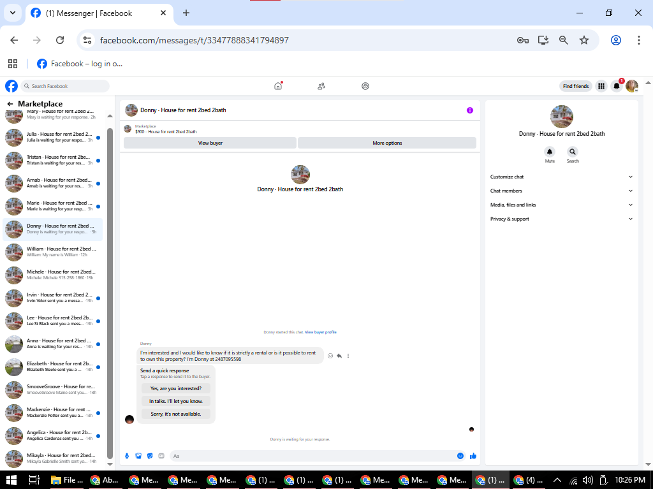Open Chrome three-dot menu
The image size is (653, 489).
(638, 40)
